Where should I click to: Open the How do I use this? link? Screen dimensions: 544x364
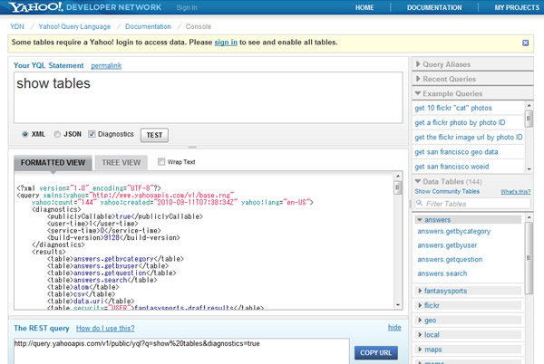[x=105, y=328]
